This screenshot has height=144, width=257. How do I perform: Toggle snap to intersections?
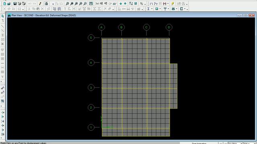click(x=3, y=121)
